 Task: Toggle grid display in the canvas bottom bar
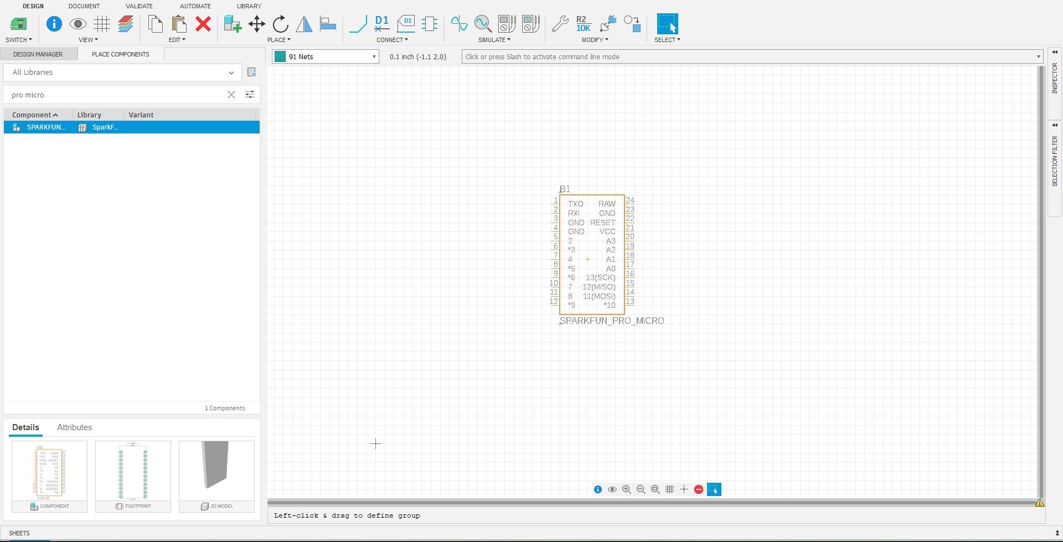(x=669, y=489)
